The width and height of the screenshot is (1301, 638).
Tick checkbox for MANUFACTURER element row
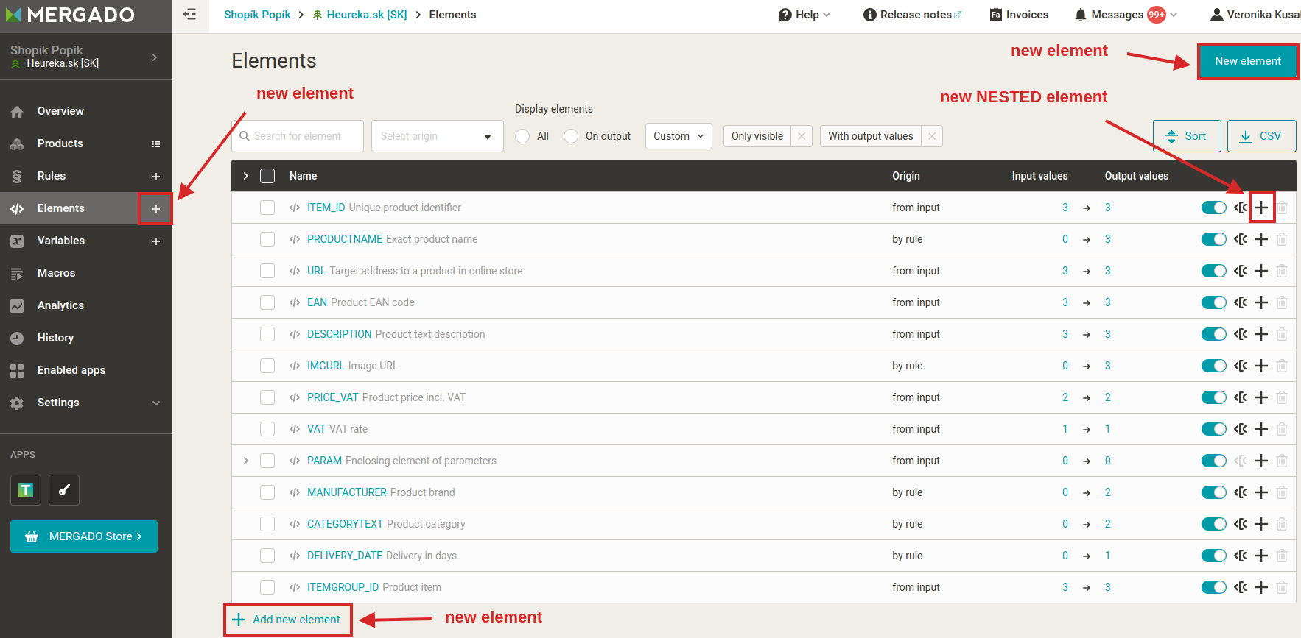click(267, 492)
